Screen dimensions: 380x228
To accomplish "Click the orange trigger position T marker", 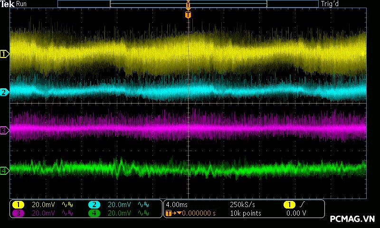I will click(x=188, y=15).
